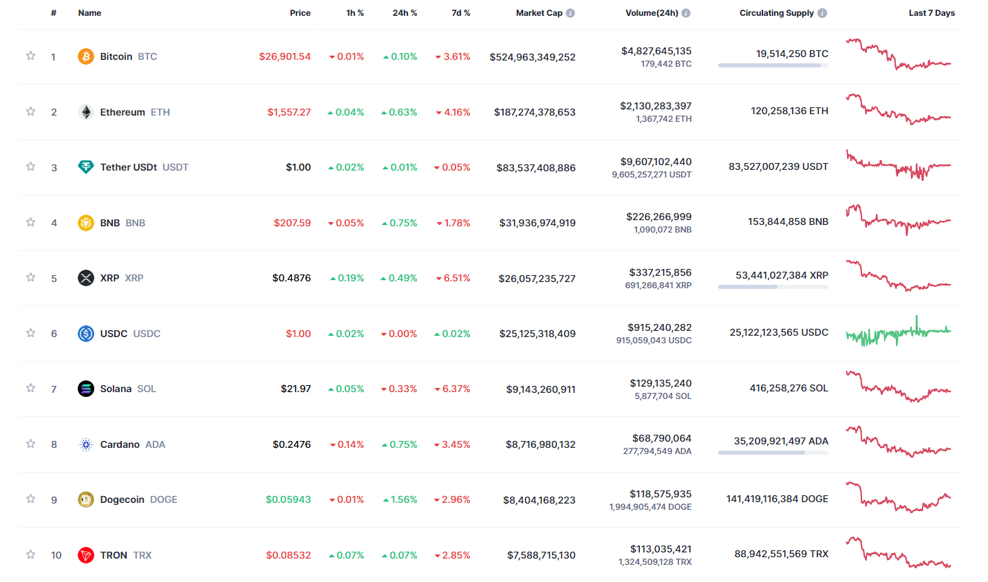
Task: Click the XRP coin logo
Action: [86, 278]
